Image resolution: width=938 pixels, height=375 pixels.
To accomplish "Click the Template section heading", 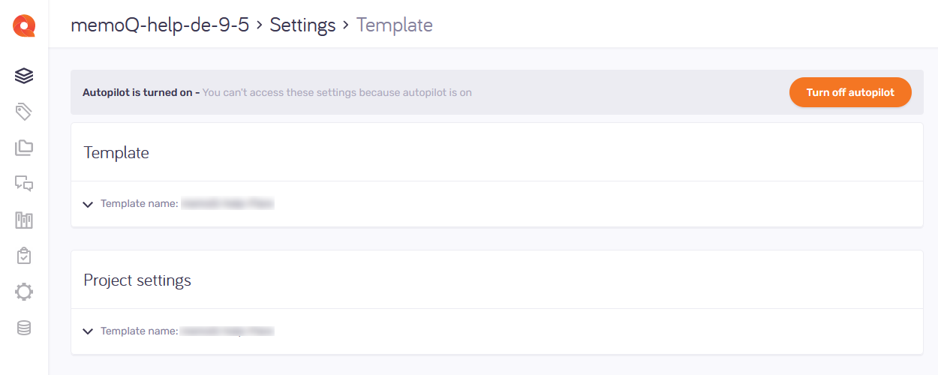I will [116, 153].
